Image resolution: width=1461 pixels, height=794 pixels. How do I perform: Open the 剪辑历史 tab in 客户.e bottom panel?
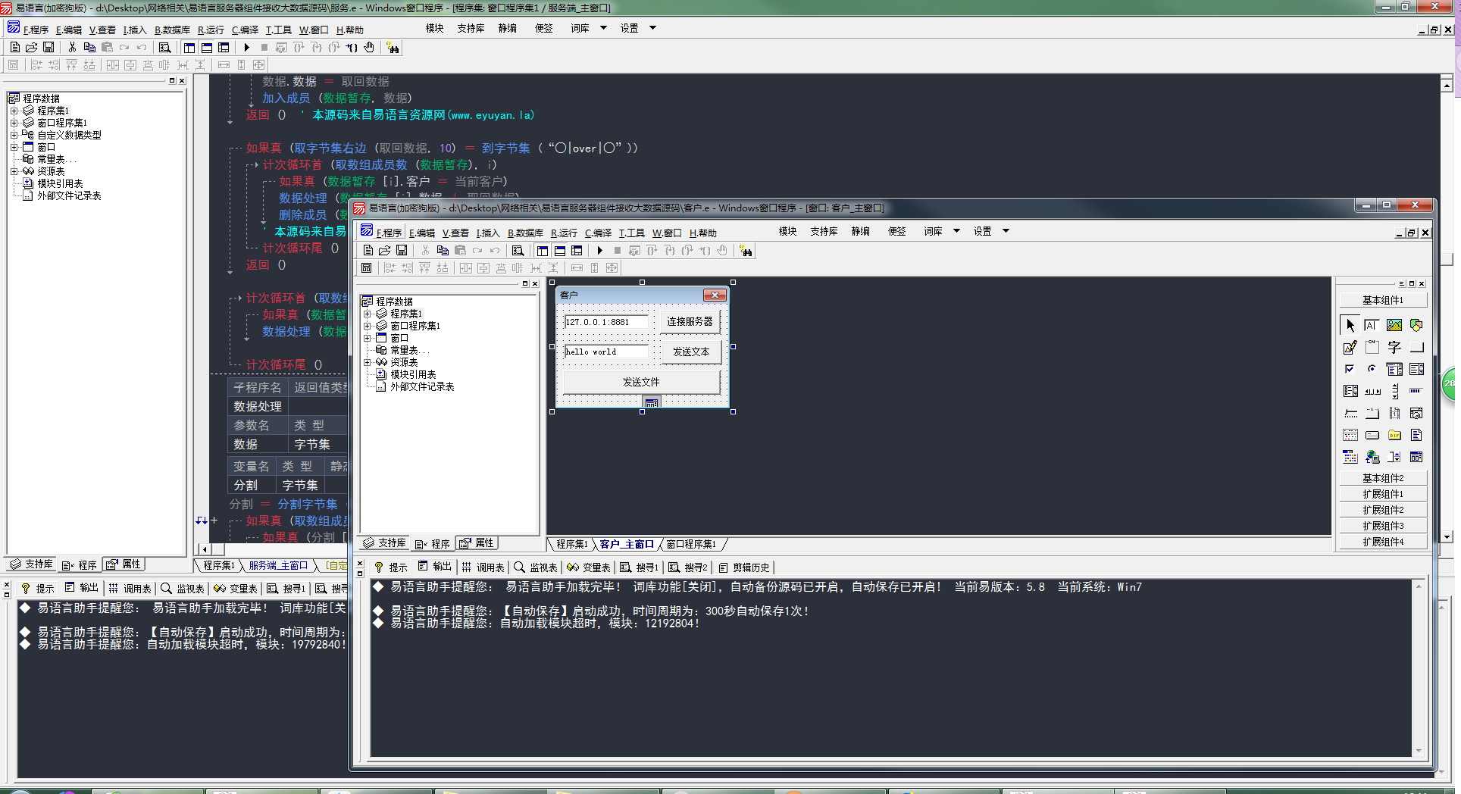click(744, 567)
